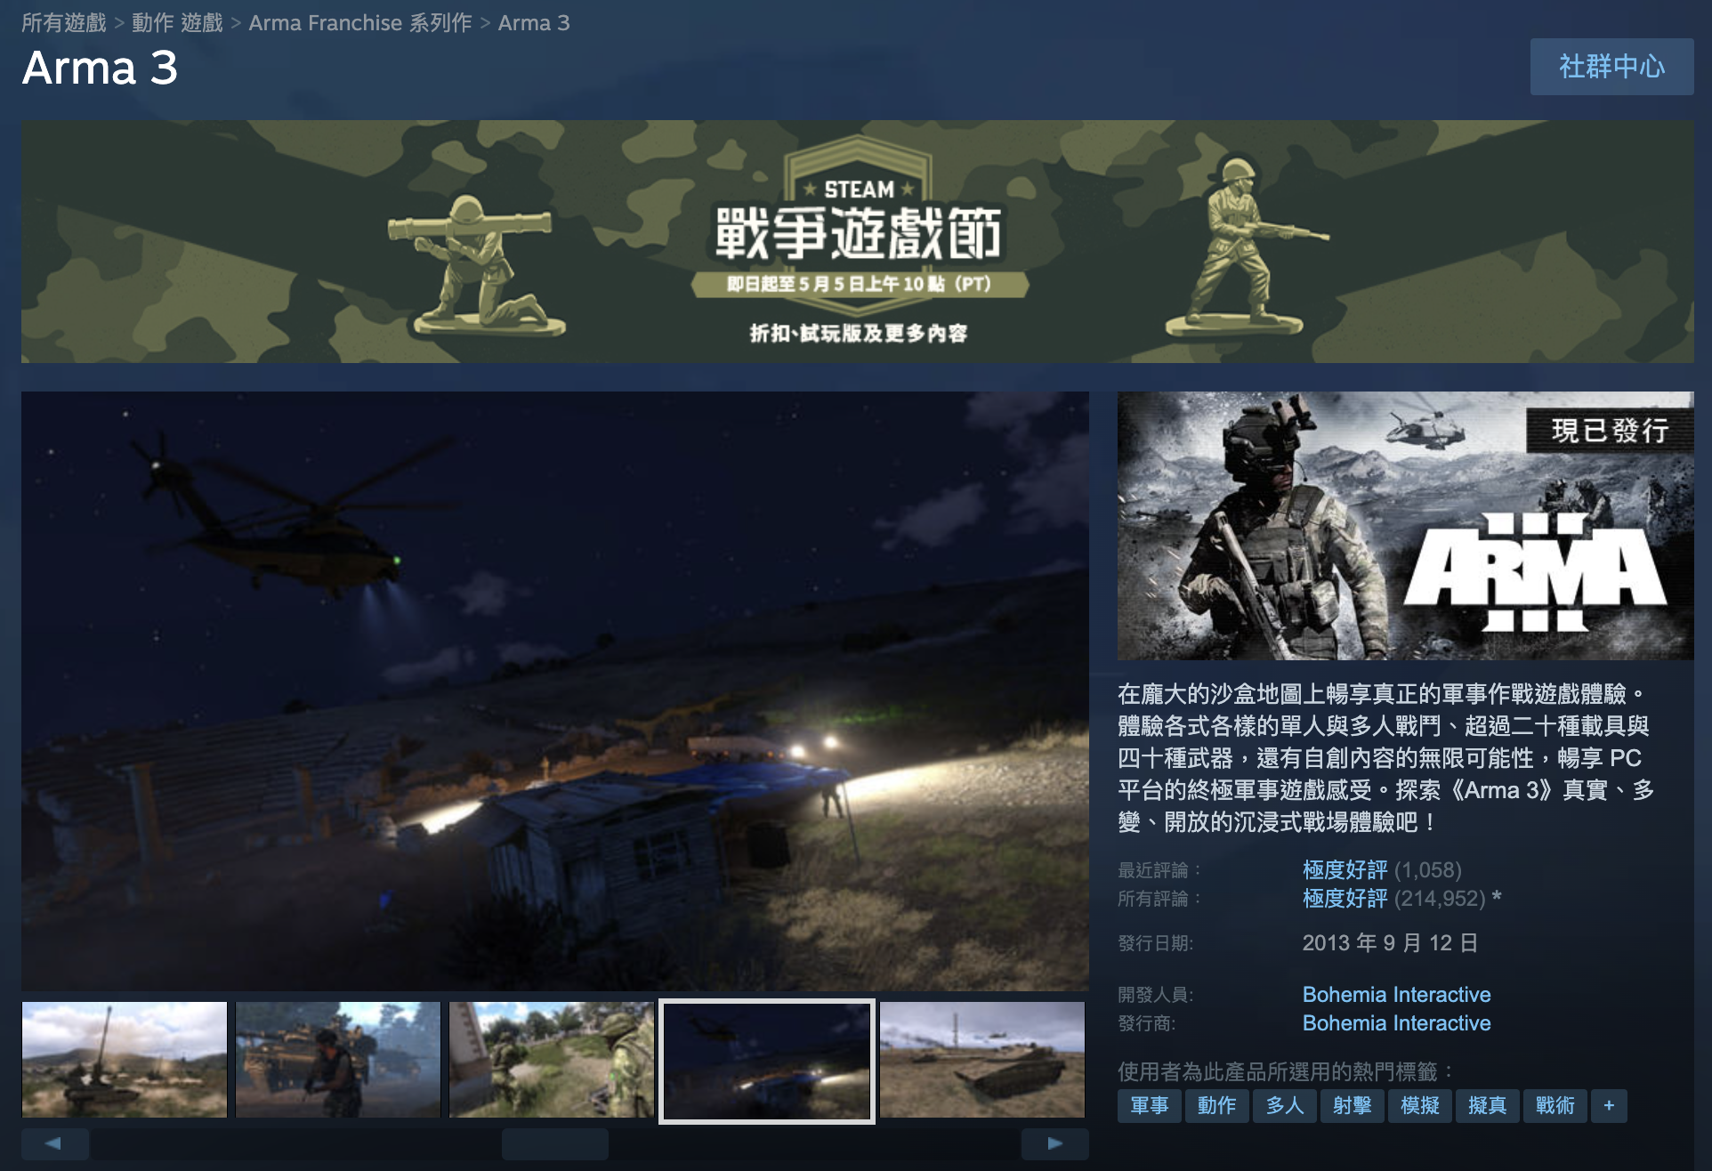
Task: Click the 使用者為此產品所選用的熱門標籤 label
Action: 1285,1071
